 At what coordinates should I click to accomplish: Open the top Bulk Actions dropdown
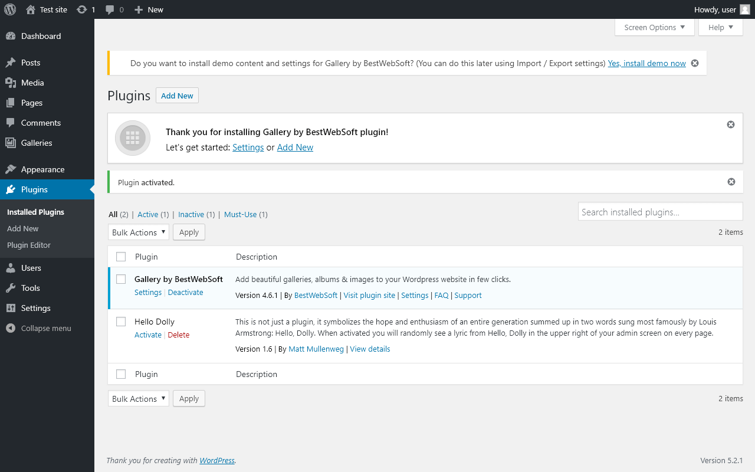point(139,232)
